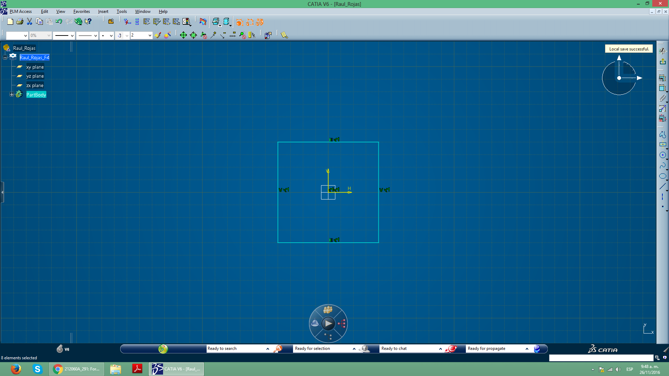The image size is (669, 376).
Task: Open Firefox from the taskbar
Action: [16, 369]
